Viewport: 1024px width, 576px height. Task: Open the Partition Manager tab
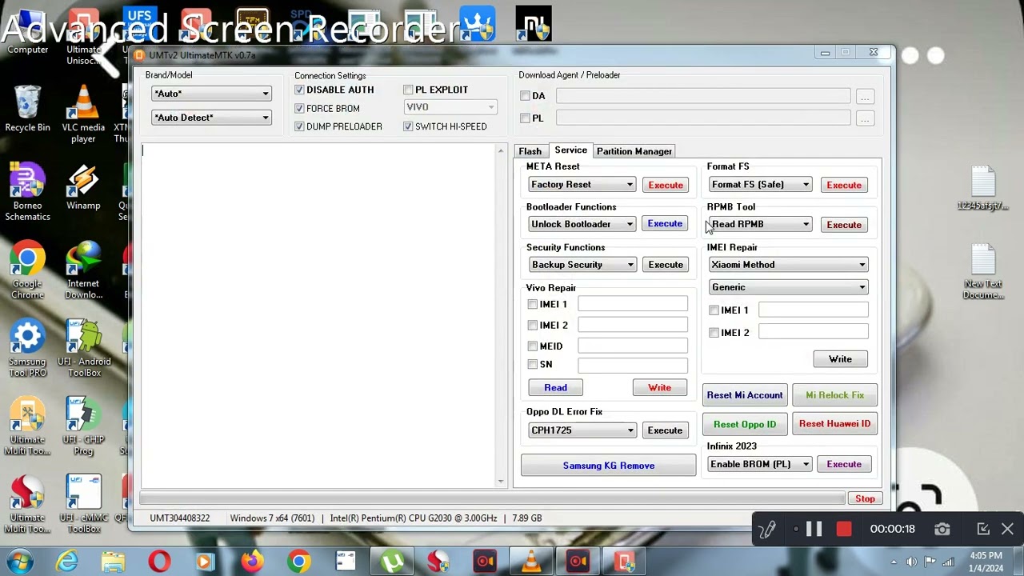(634, 151)
